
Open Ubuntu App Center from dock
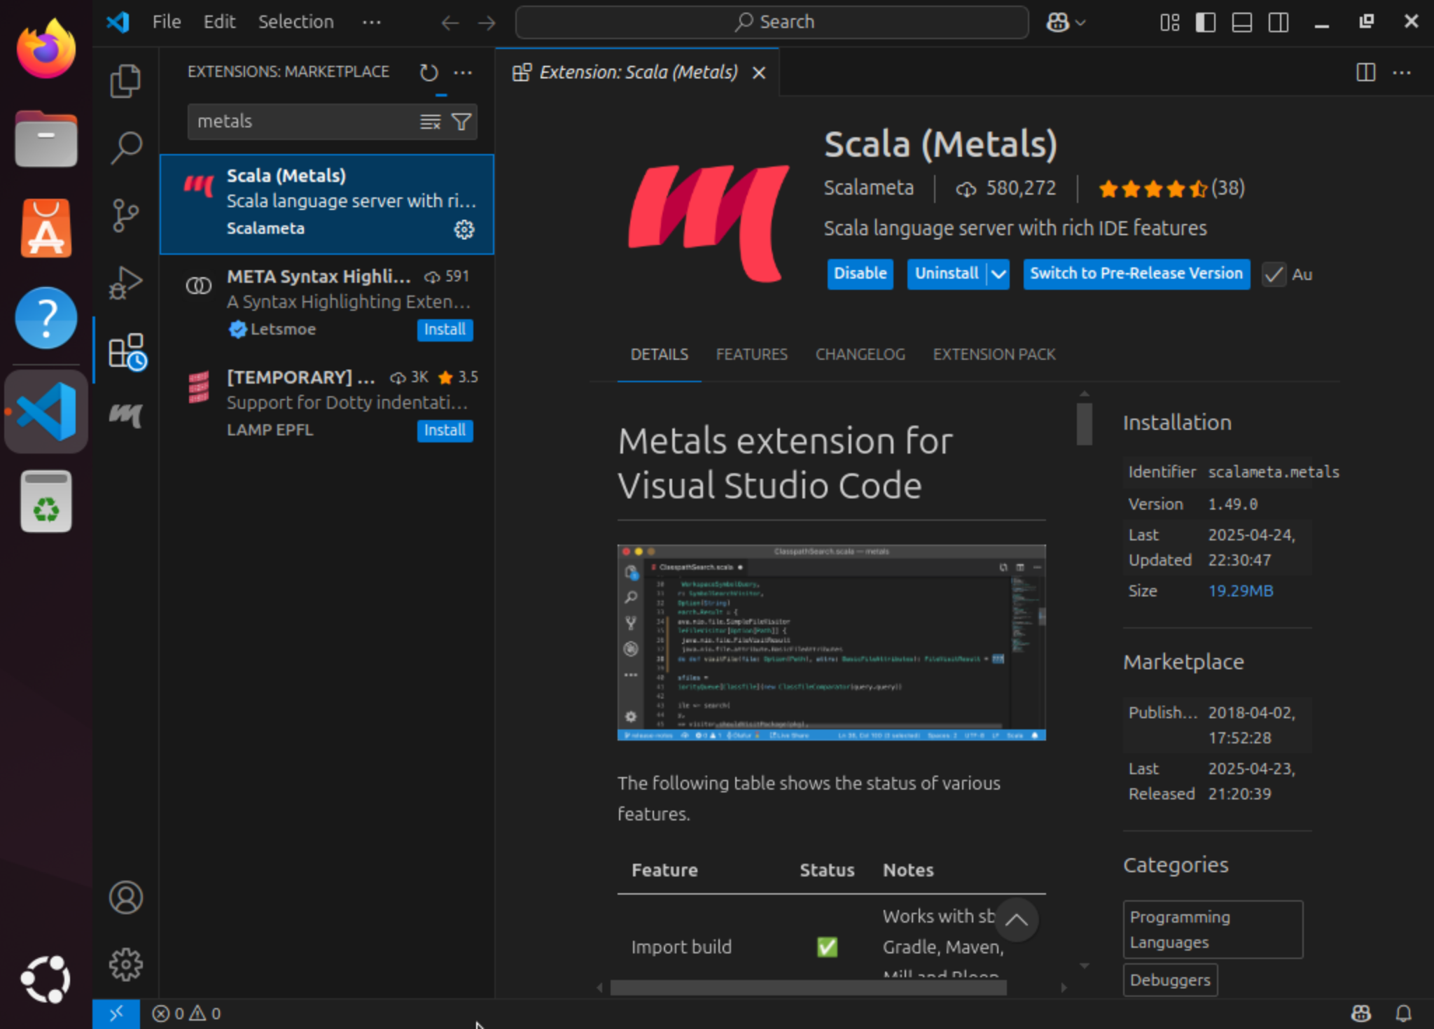46,228
